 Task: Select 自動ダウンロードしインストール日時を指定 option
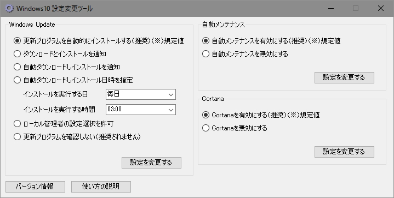(17, 80)
